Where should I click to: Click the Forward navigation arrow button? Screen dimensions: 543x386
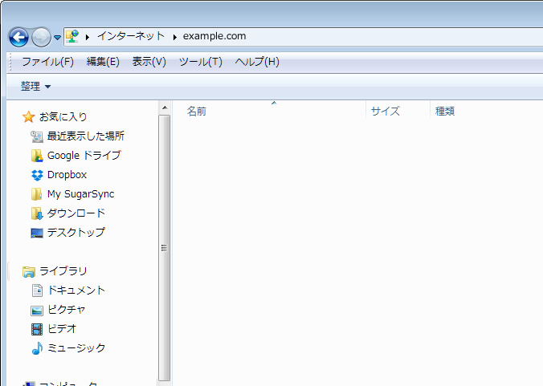[41, 37]
